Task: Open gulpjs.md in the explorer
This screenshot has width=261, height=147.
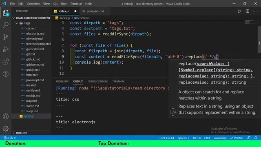Action: tap(33, 70)
